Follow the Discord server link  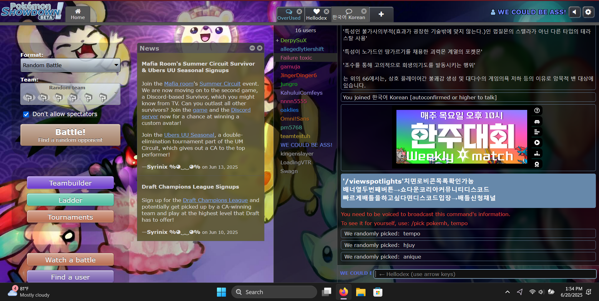241,110
